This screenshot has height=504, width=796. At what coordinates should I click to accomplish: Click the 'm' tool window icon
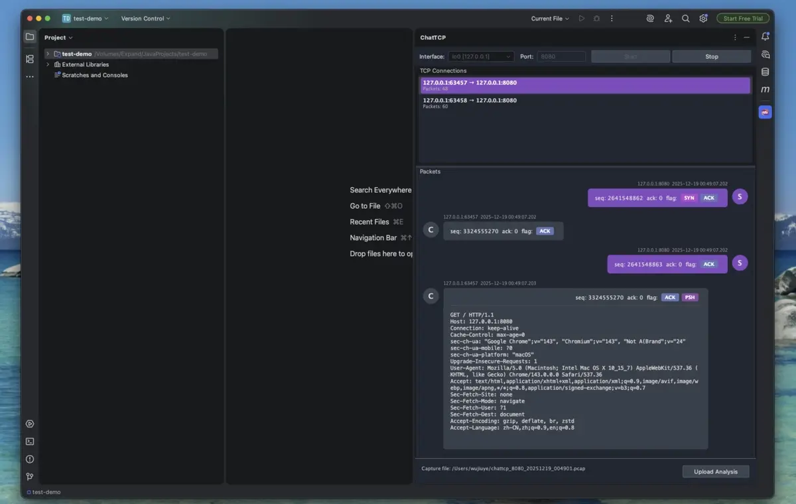[765, 89]
